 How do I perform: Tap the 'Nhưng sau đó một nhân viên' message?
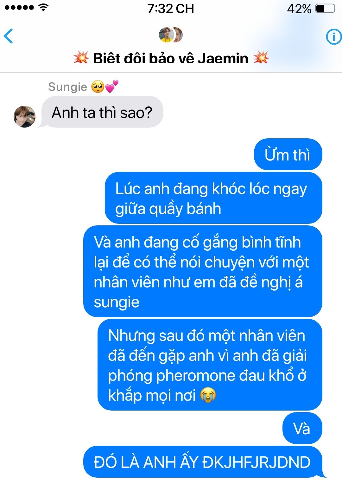point(210,365)
